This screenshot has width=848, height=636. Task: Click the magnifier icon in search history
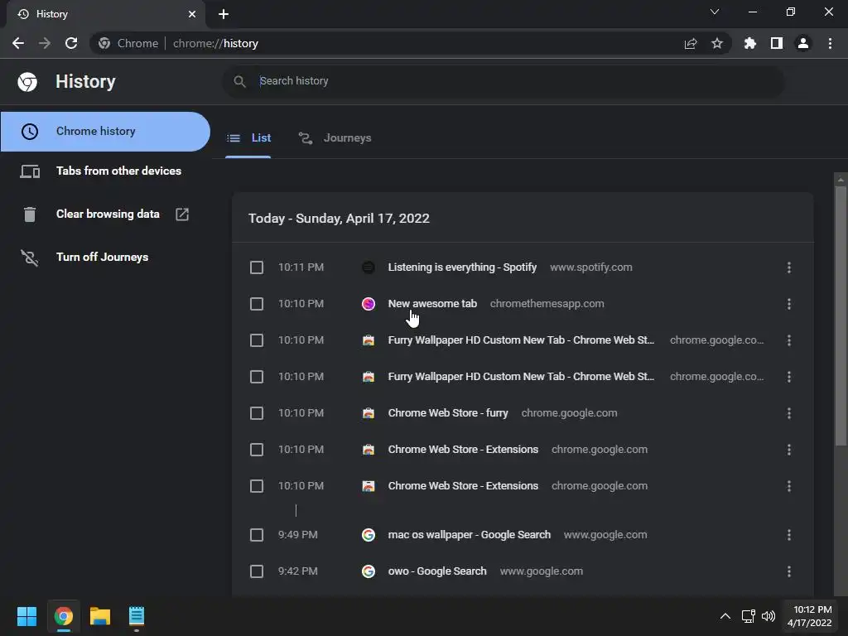239,81
